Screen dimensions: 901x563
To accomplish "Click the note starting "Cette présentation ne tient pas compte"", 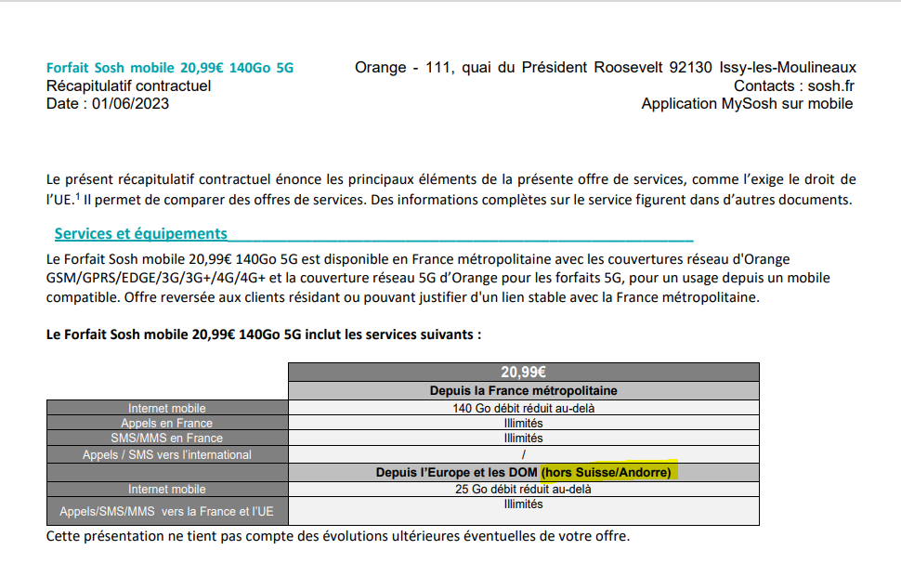I will (x=338, y=536).
